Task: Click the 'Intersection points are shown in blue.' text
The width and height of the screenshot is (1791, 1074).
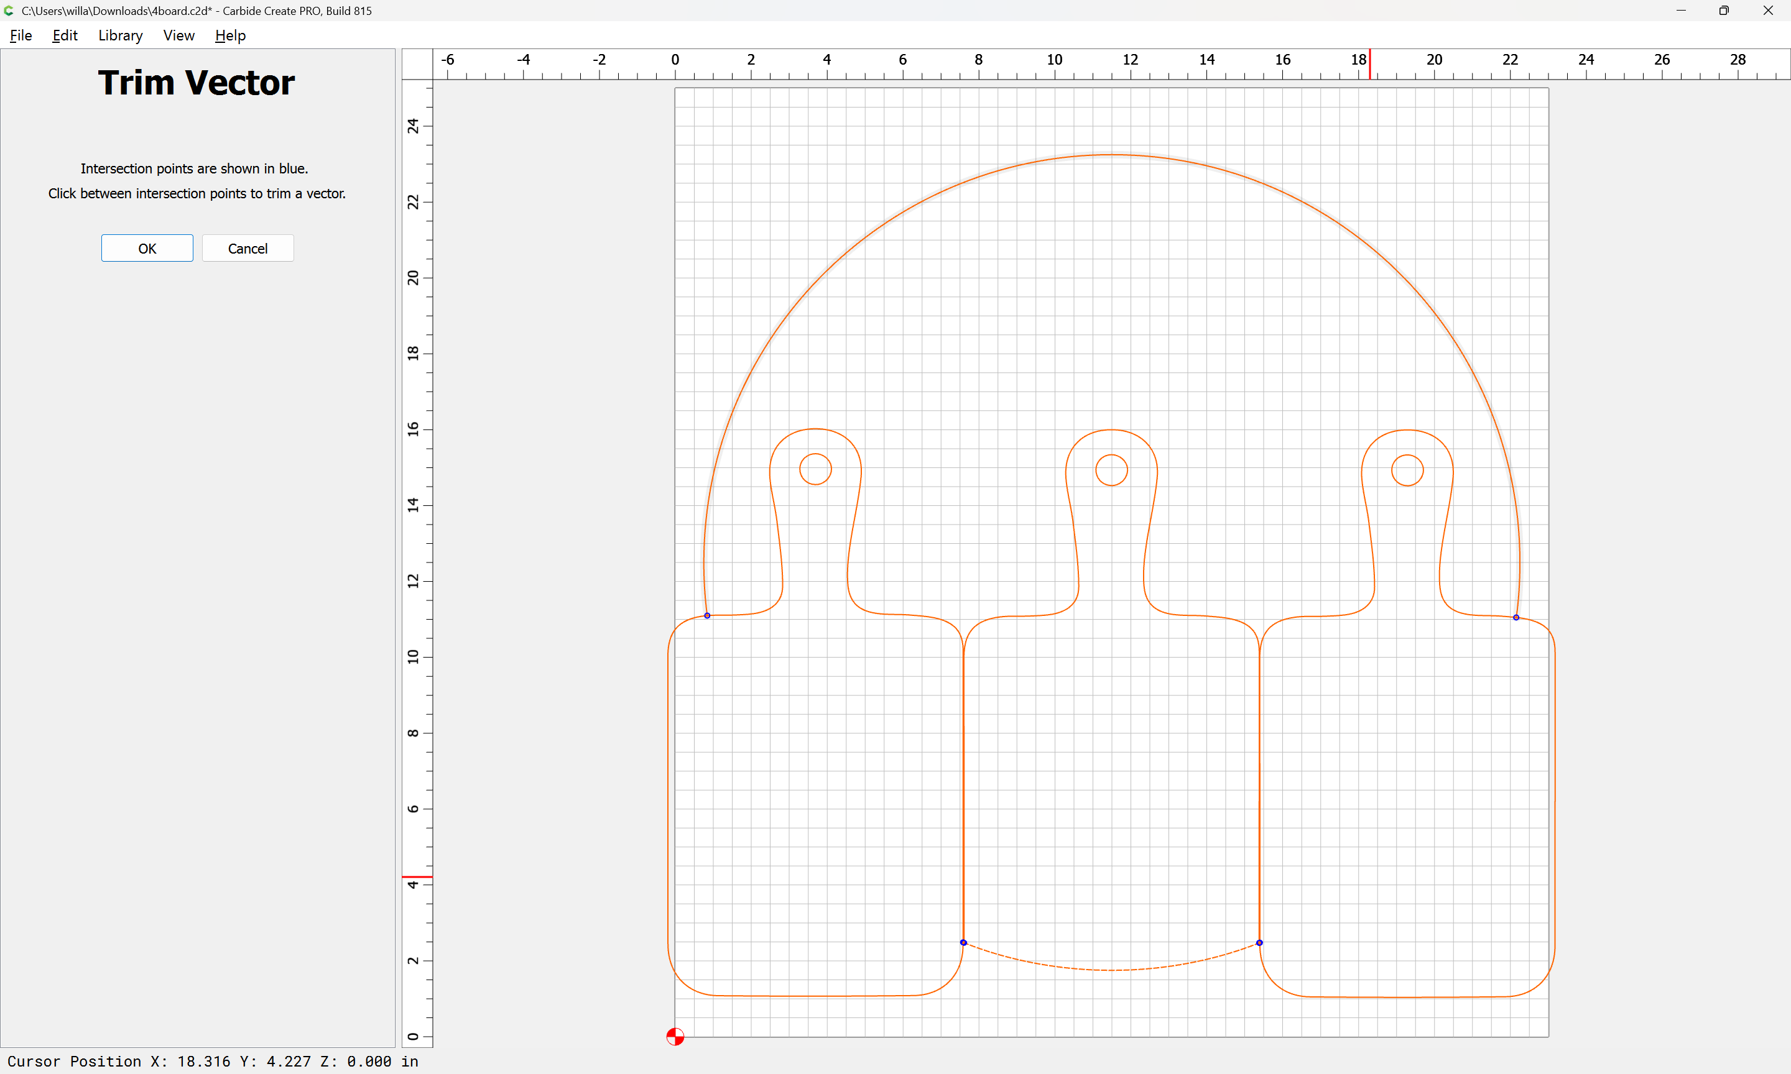Action: (x=195, y=168)
